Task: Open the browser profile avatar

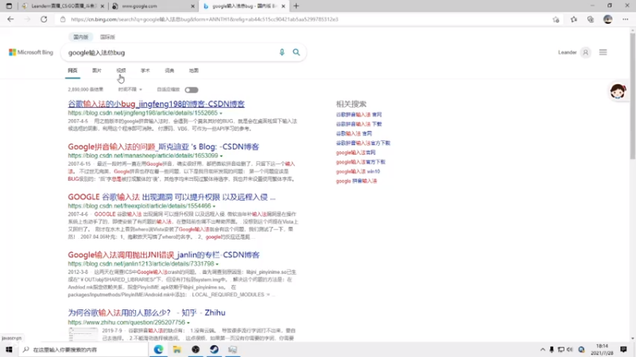Action: (607, 19)
